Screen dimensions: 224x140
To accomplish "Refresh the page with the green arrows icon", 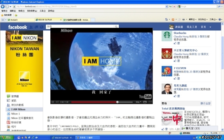I will click(x=170, y=7).
